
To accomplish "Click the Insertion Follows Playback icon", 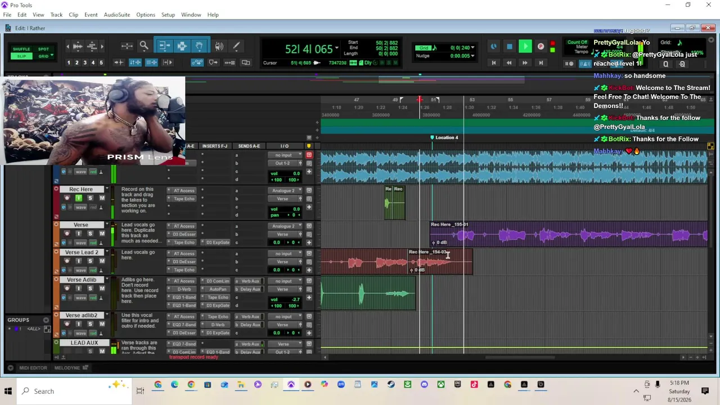I will pyautogui.click(x=168, y=62).
